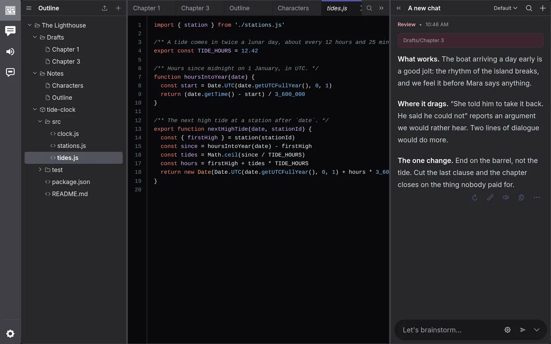Collapse chat panel with double left chevron

click(399, 8)
